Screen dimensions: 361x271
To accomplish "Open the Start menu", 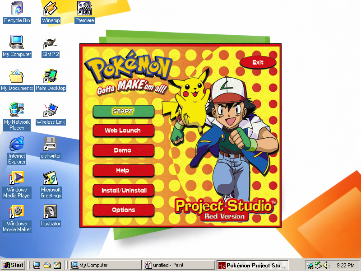I will [12, 265].
